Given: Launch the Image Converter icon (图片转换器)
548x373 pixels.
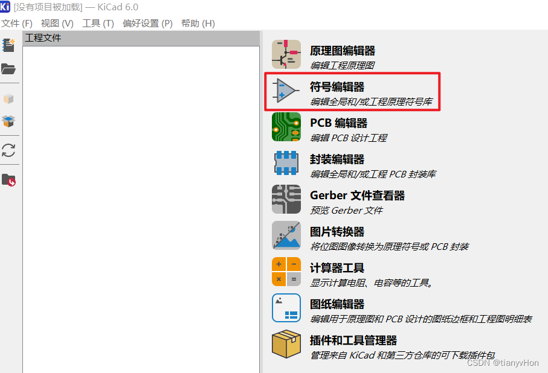Looking at the screenshot, I should tap(286, 235).
